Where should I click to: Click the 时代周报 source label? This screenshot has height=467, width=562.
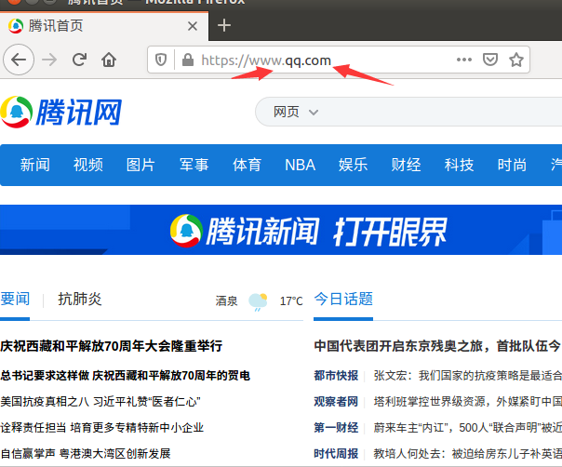[x=336, y=453]
